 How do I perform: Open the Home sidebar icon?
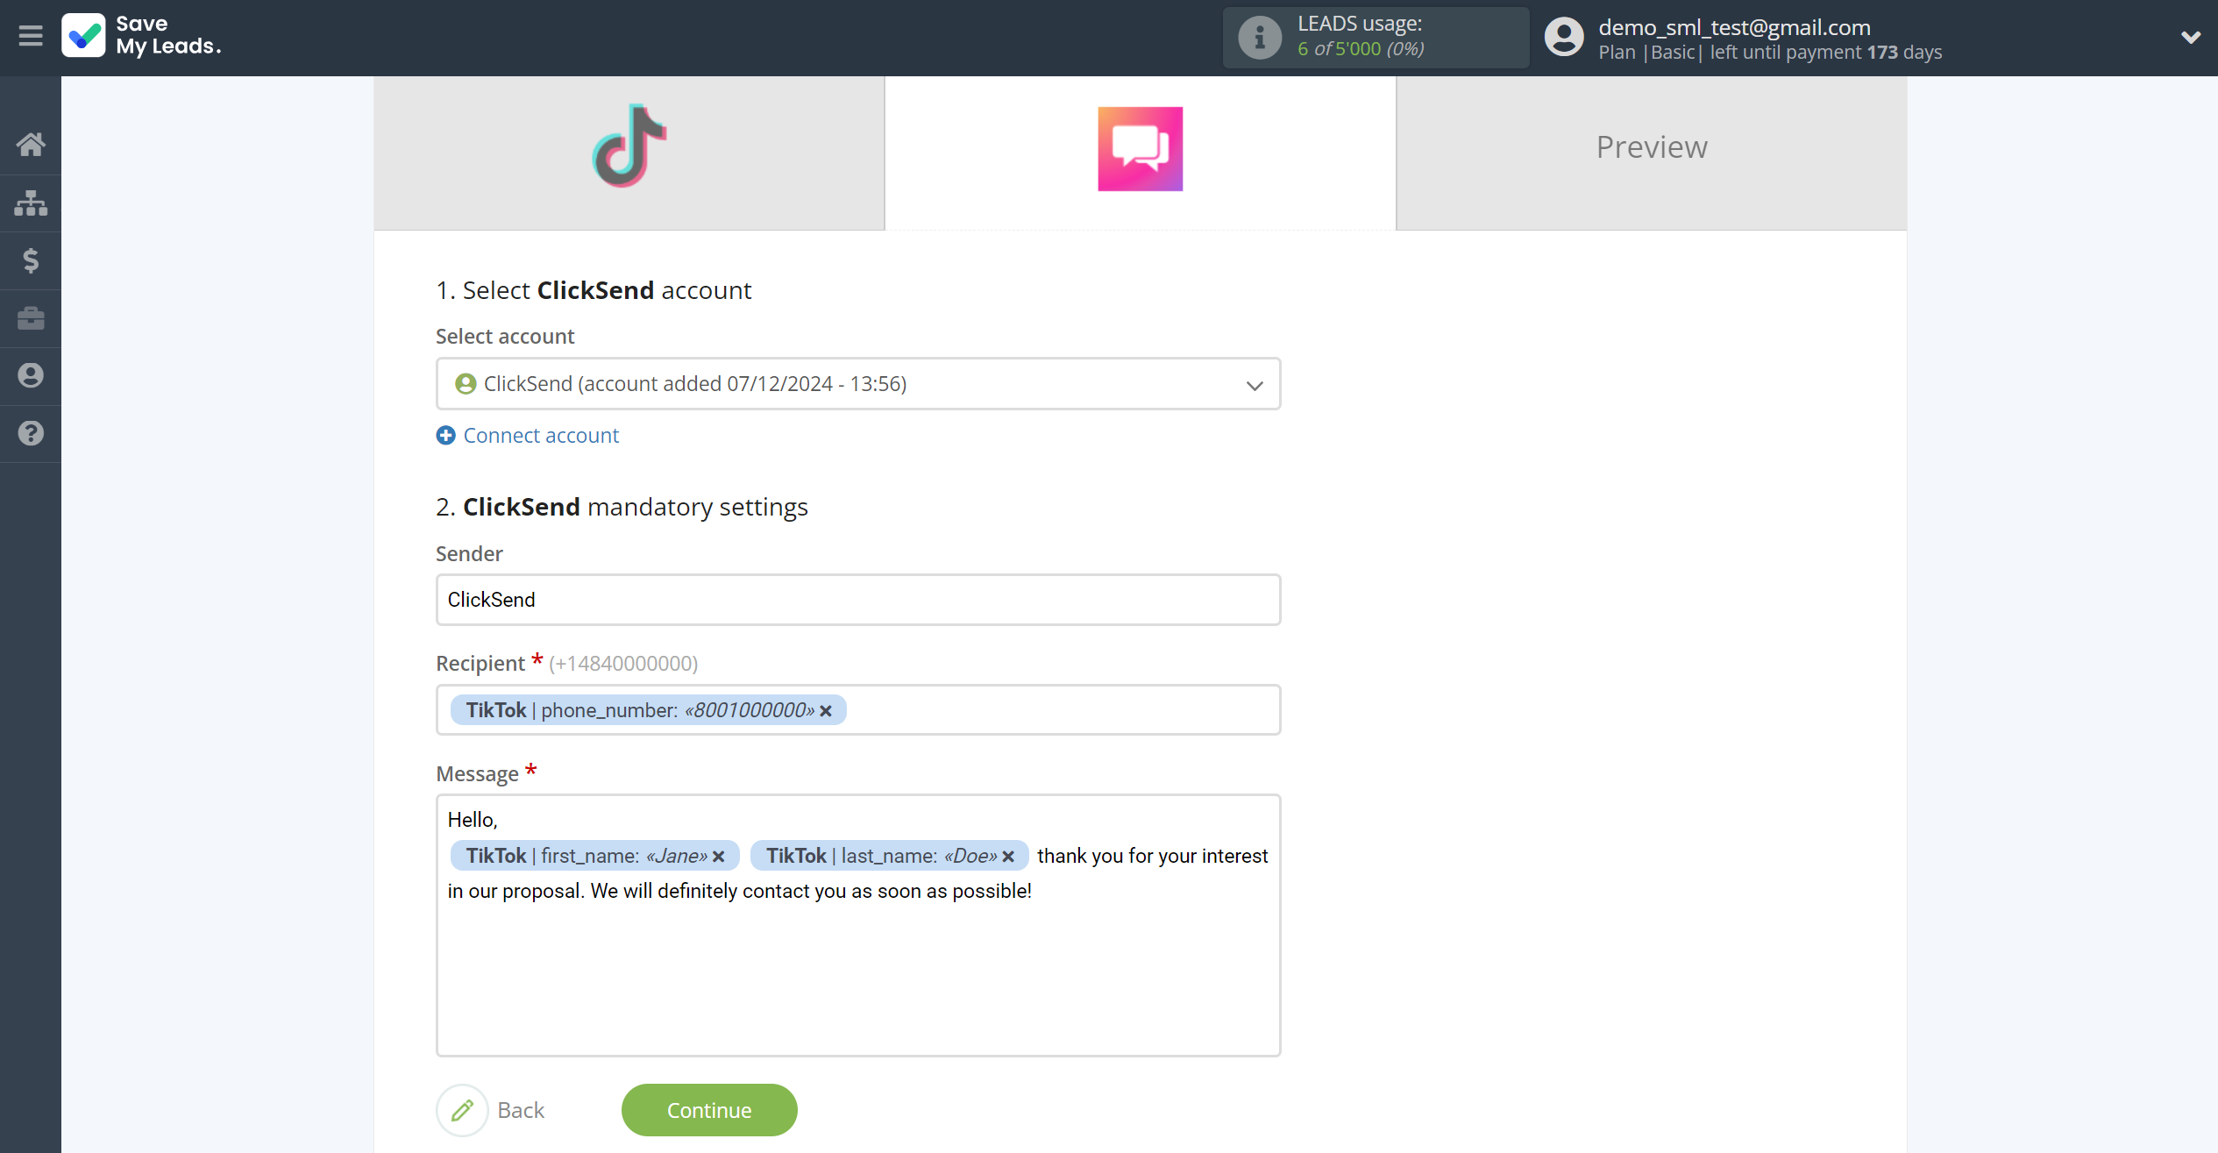coord(31,145)
